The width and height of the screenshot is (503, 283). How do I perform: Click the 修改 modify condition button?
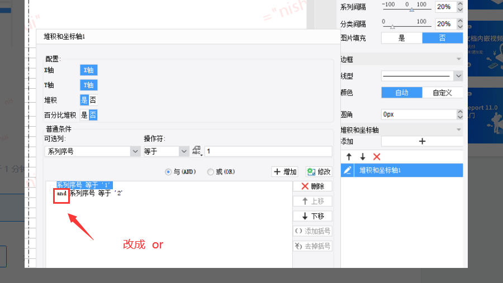pos(319,172)
